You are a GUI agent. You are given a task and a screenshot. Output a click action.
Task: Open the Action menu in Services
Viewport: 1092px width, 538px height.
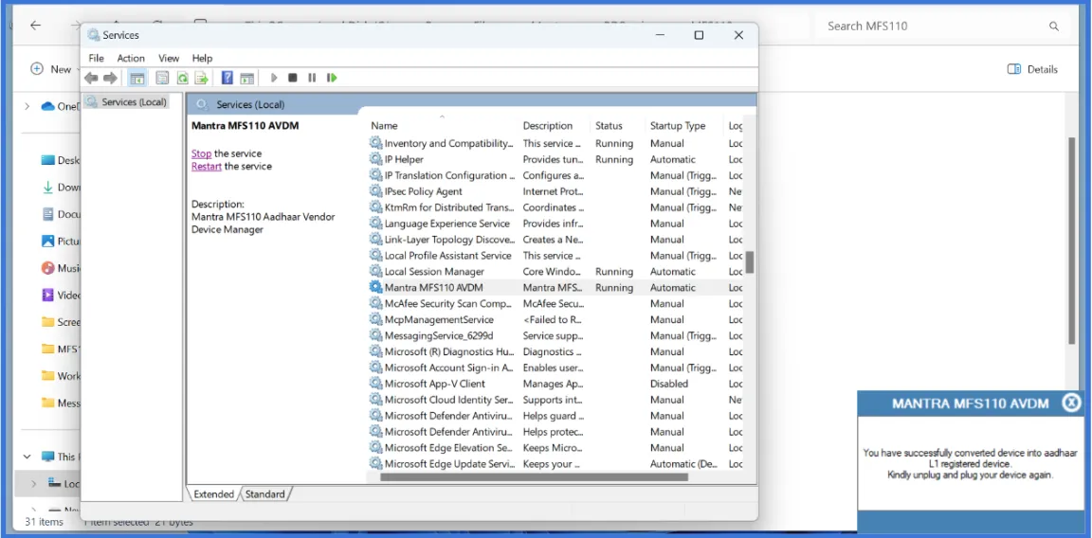point(131,59)
